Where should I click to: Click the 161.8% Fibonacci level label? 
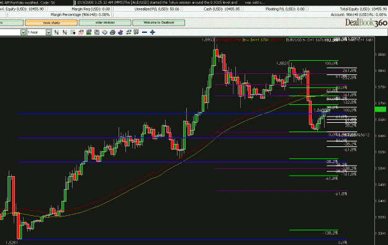click(x=350, y=95)
